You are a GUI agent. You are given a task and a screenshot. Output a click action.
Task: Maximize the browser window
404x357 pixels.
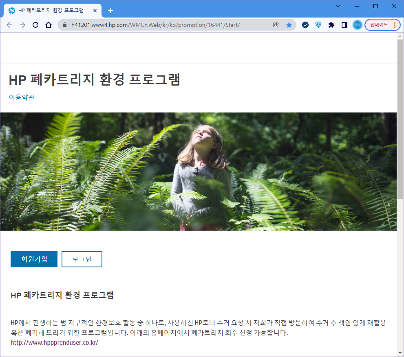coord(375,6)
